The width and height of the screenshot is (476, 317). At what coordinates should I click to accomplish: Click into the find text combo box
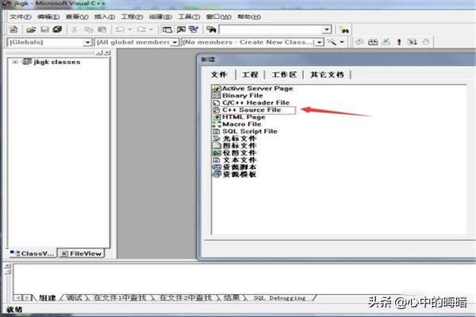[271, 30]
